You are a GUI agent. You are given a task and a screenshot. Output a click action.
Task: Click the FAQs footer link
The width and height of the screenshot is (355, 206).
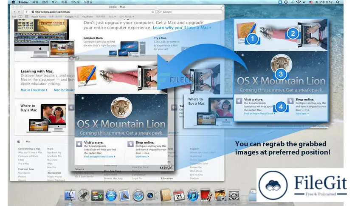coord(21,160)
